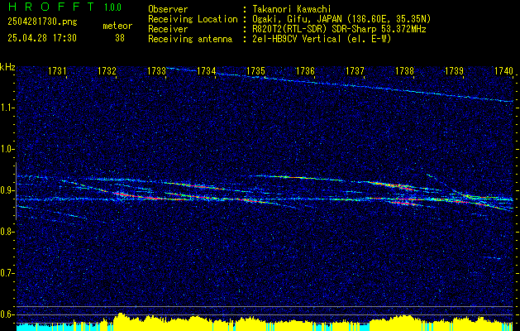Click the file name 2504281730.png
The image size is (520, 331).
42,22
